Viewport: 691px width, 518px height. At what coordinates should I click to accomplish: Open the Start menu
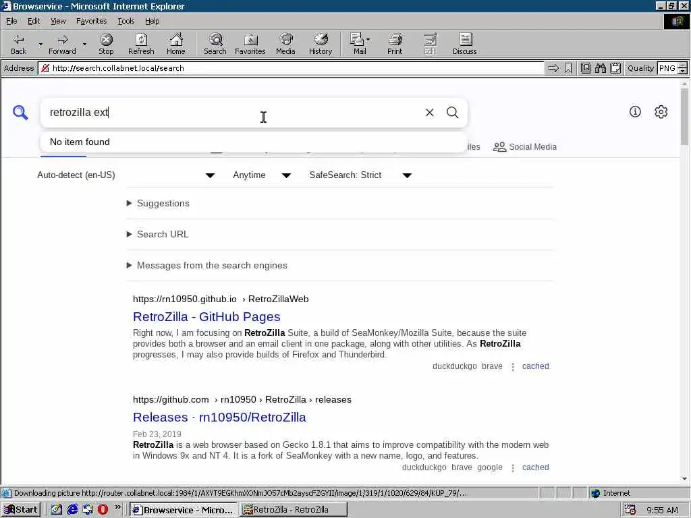[x=21, y=510]
